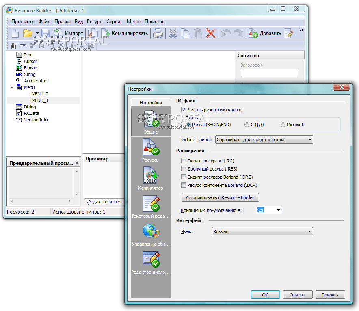
Task: Open Компилятор settings category
Action: (x=151, y=179)
